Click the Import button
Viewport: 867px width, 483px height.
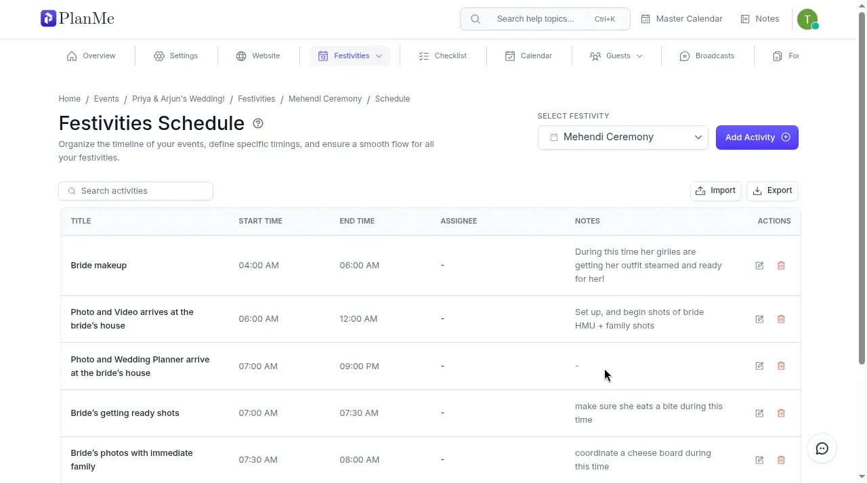click(x=715, y=191)
